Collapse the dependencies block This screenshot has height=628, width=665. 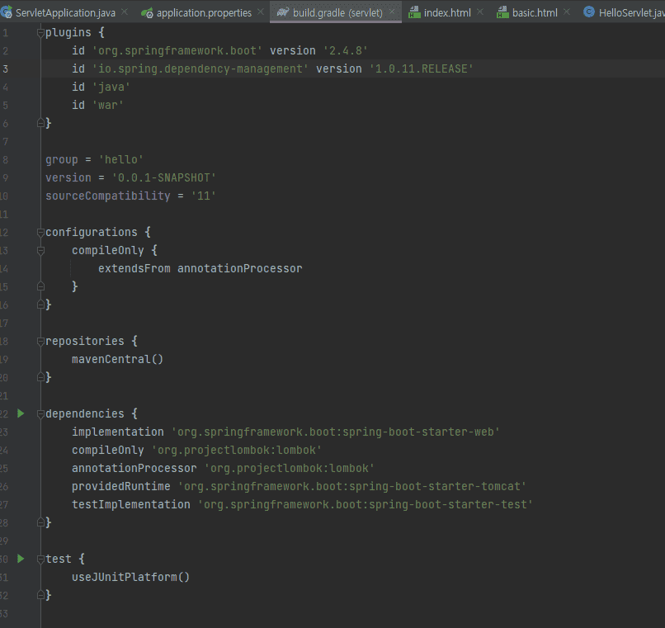click(x=40, y=413)
